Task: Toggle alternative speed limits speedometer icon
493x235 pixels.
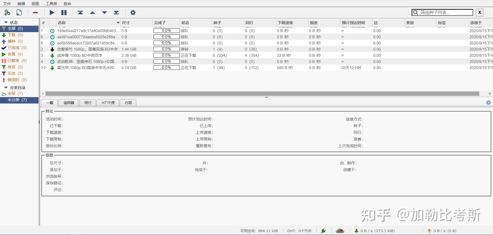Action: 340,231
